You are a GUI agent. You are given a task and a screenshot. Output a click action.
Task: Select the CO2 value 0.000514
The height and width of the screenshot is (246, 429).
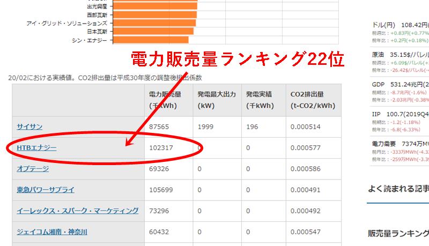coord(305,127)
